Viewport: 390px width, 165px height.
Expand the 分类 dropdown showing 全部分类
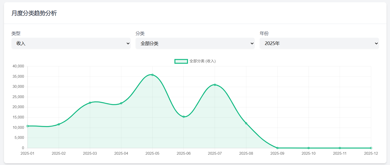pyautogui.click(x=195, y=44)
